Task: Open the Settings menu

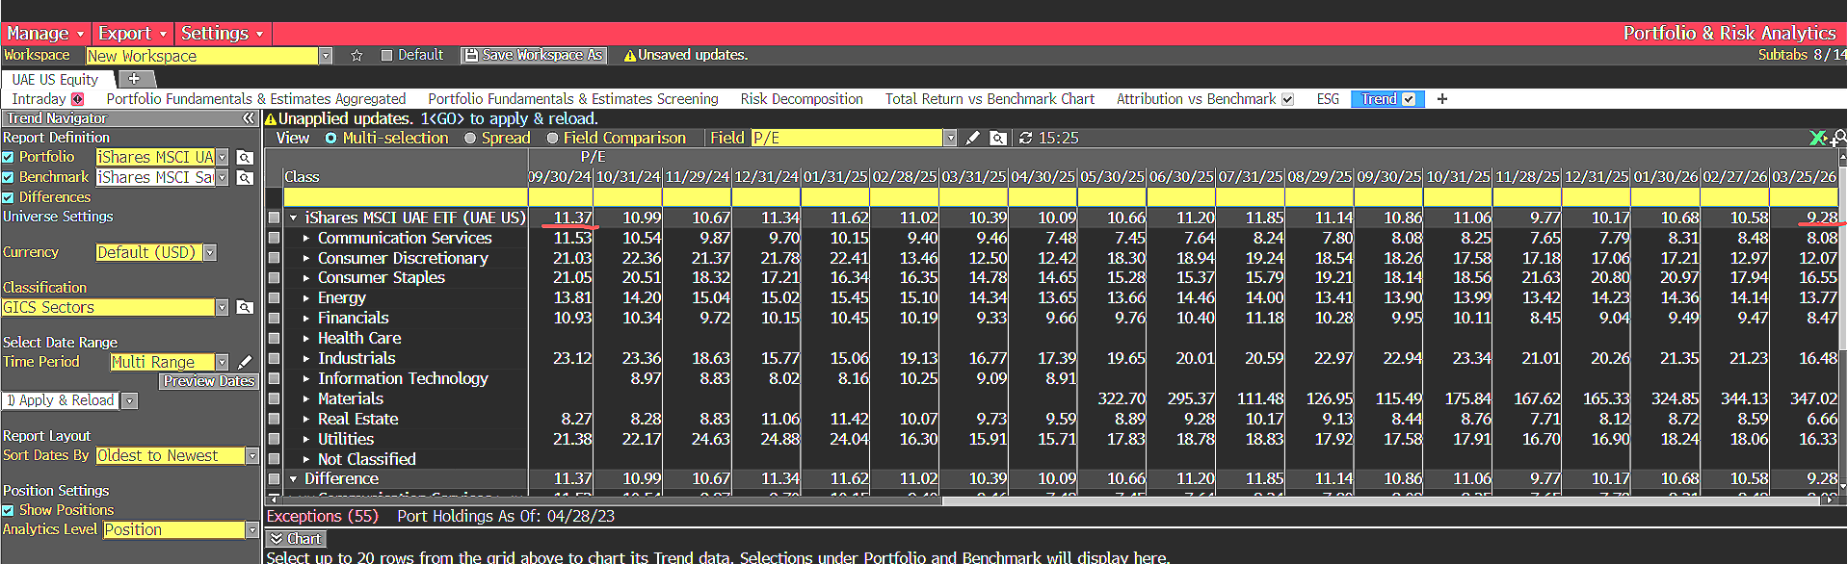Action: [223, 34]
